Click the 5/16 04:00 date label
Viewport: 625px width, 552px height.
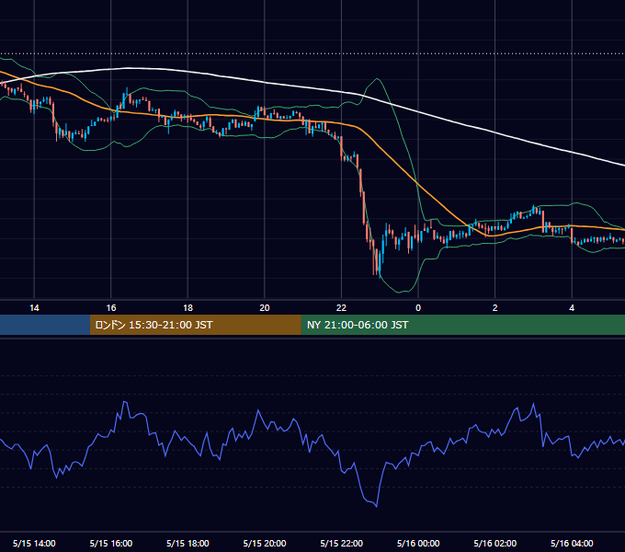572,543
